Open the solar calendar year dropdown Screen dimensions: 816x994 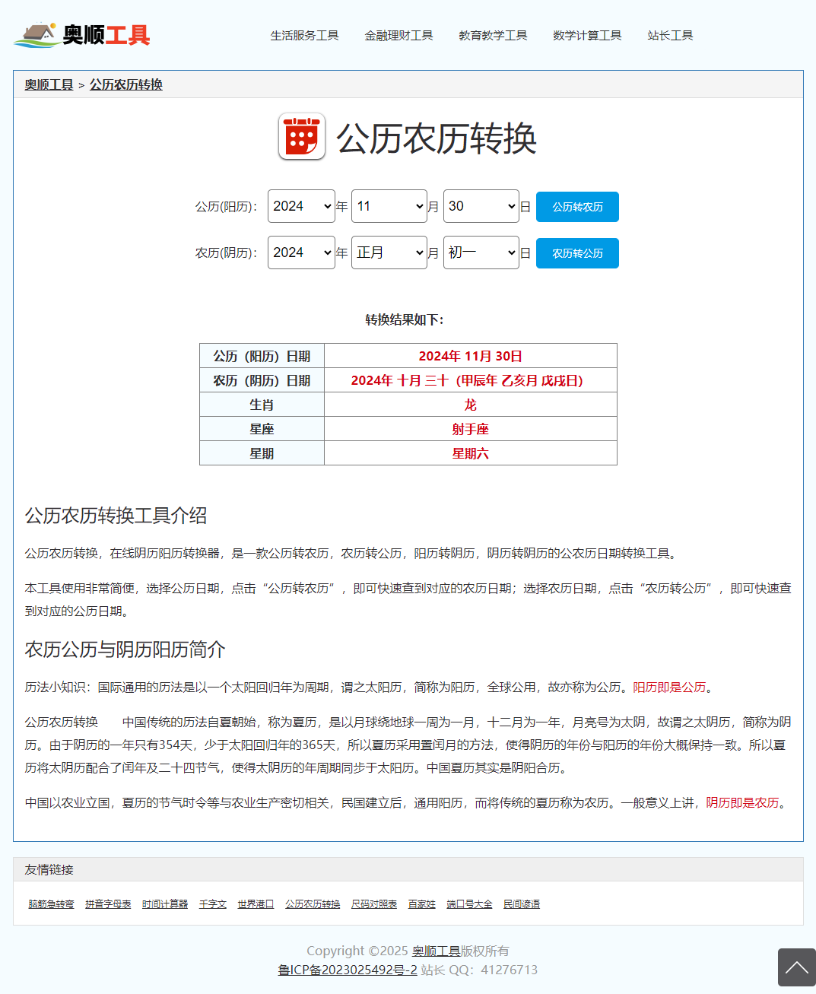coord(301,206)
